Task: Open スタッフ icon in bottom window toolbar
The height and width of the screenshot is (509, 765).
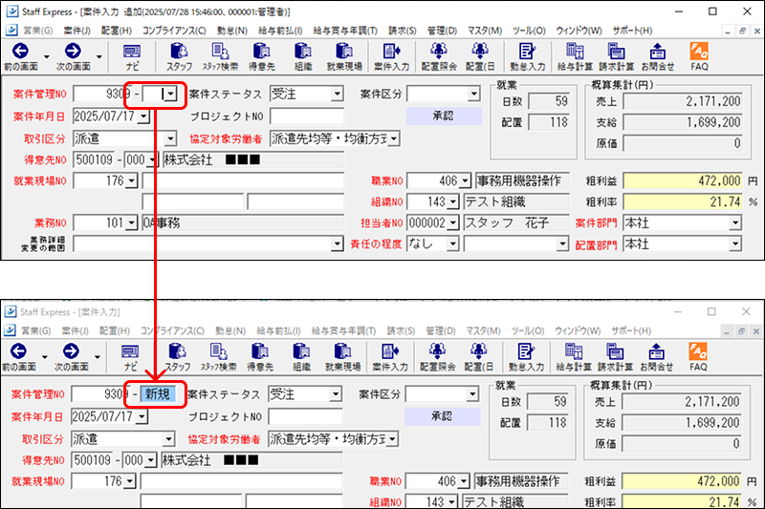Action: pos(177,357)
